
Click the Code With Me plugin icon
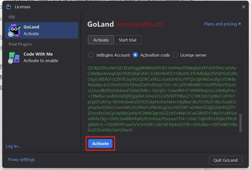14,57
